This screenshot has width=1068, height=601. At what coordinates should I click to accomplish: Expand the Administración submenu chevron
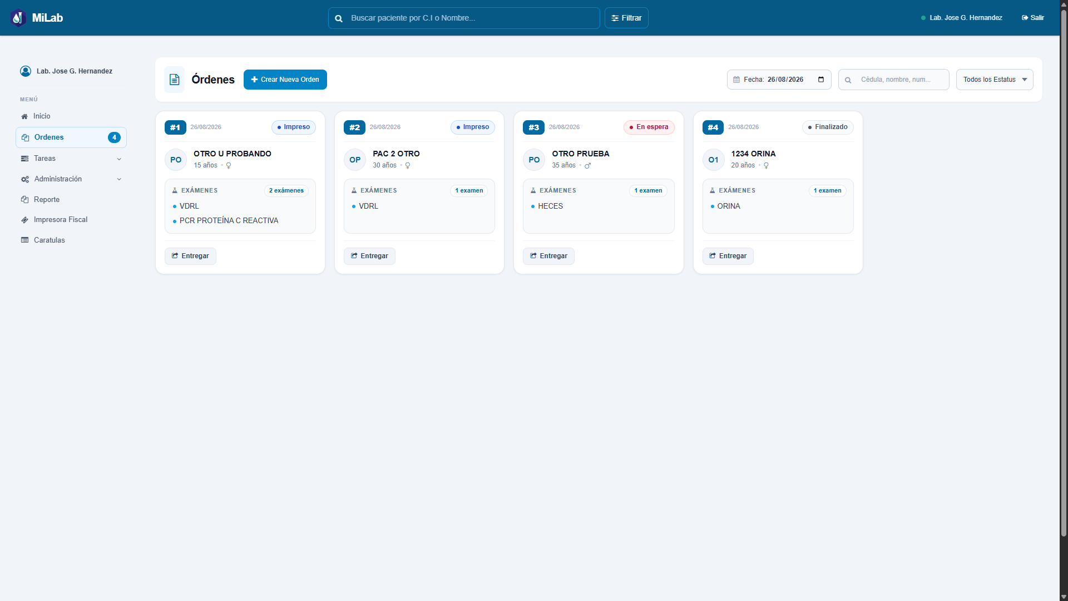click(x=119, y=179)
